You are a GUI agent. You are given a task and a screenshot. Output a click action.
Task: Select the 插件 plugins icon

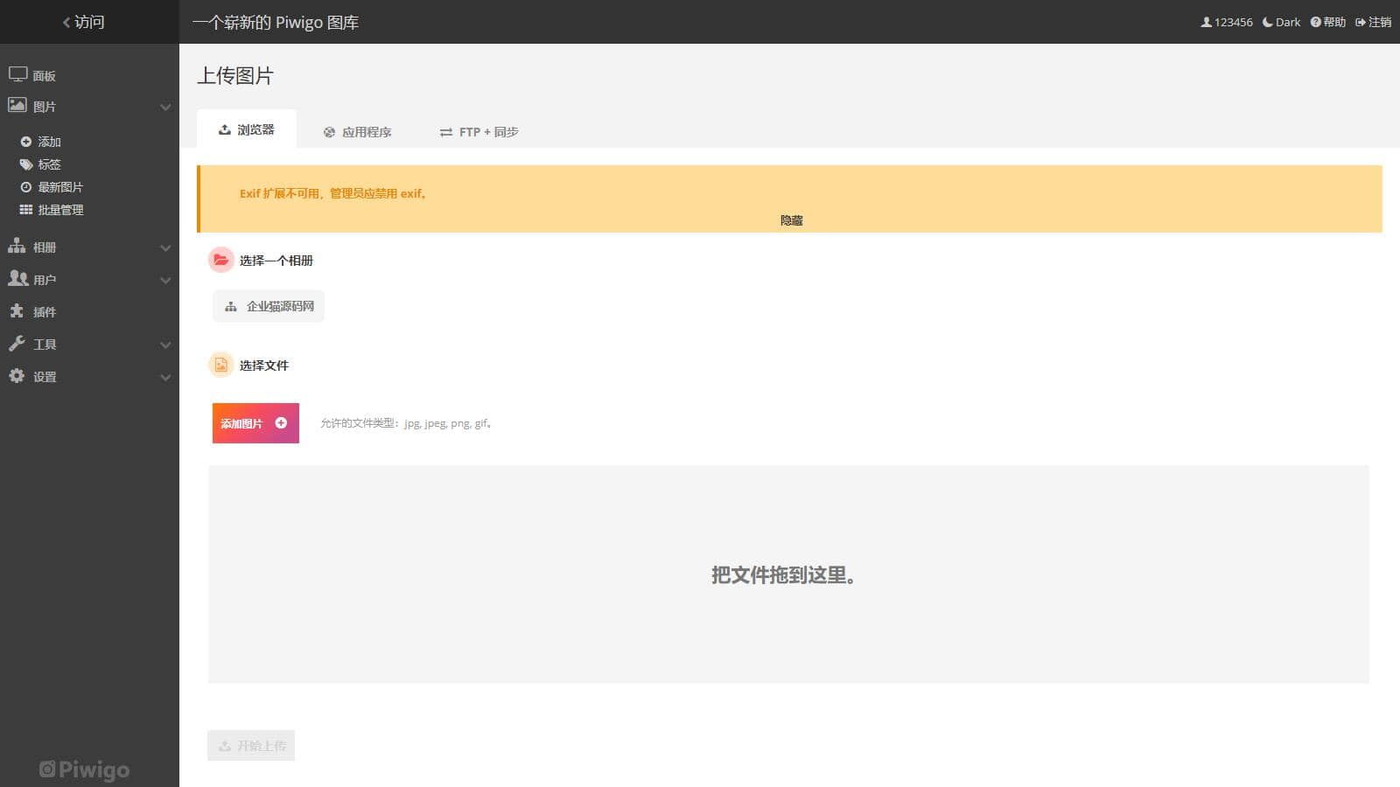pos(16,311)
